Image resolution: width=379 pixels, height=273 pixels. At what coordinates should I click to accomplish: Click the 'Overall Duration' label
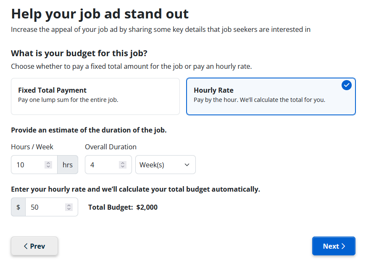point(111,147)
